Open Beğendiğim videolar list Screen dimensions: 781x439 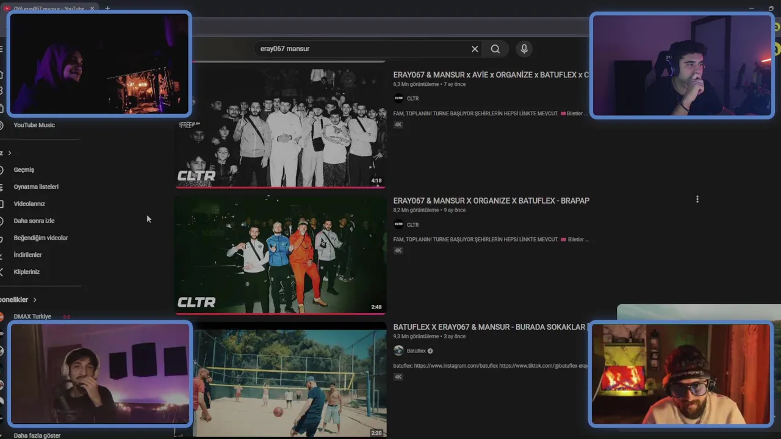point(41,238)
